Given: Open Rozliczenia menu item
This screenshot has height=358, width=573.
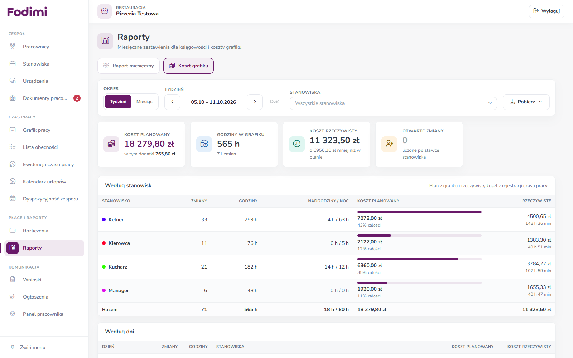Looking at the screenshot, I should [x=44, y=231].
